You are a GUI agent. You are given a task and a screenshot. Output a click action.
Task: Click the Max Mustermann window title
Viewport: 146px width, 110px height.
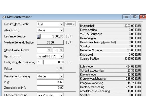click(19, 17)
